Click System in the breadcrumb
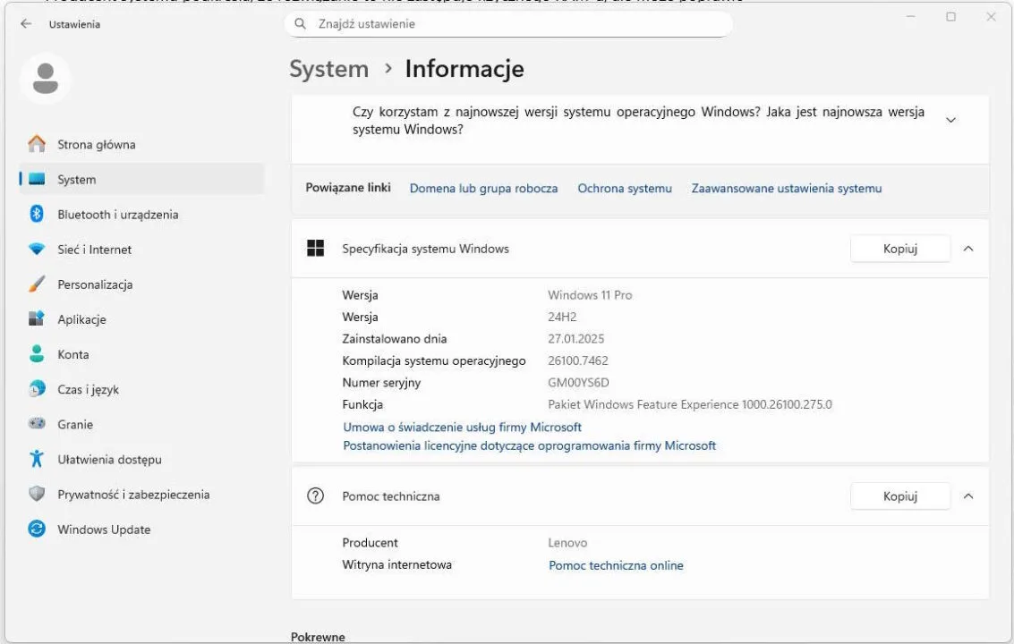This screenshot has height=644, width=1014. pyautogui.click(x=328, y=69)
